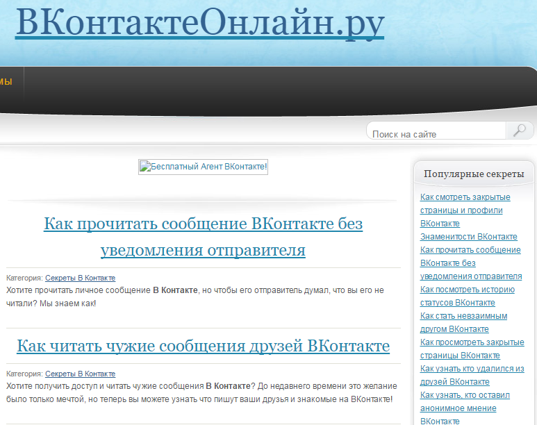
Task: Click the 'Популярные секреты' sidebar heading
Action: tap(474, 174)
